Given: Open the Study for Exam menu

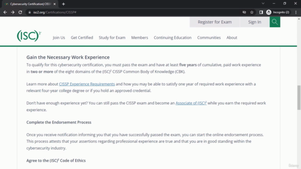Looking at the screenshot, I should (x=112, y=38).
